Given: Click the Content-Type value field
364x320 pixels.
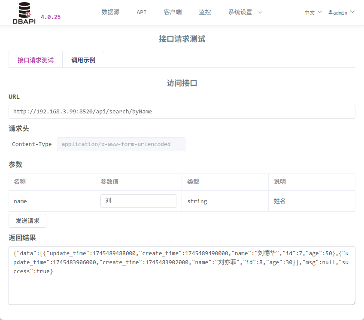Looking at the screenshot, I should (121, 144).
